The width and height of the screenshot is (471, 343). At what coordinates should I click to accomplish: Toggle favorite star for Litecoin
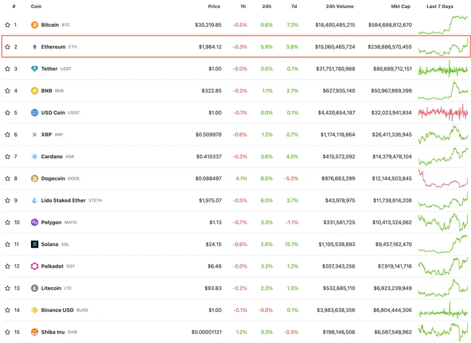[7, 288]
